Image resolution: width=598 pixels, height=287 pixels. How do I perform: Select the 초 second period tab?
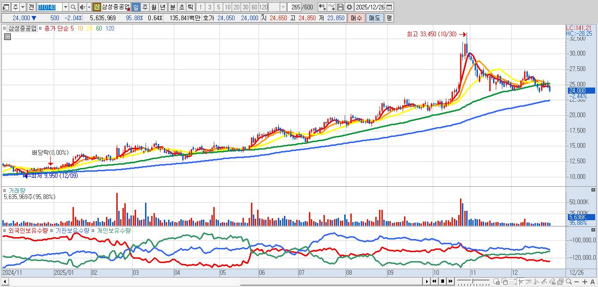click(181, 7)
